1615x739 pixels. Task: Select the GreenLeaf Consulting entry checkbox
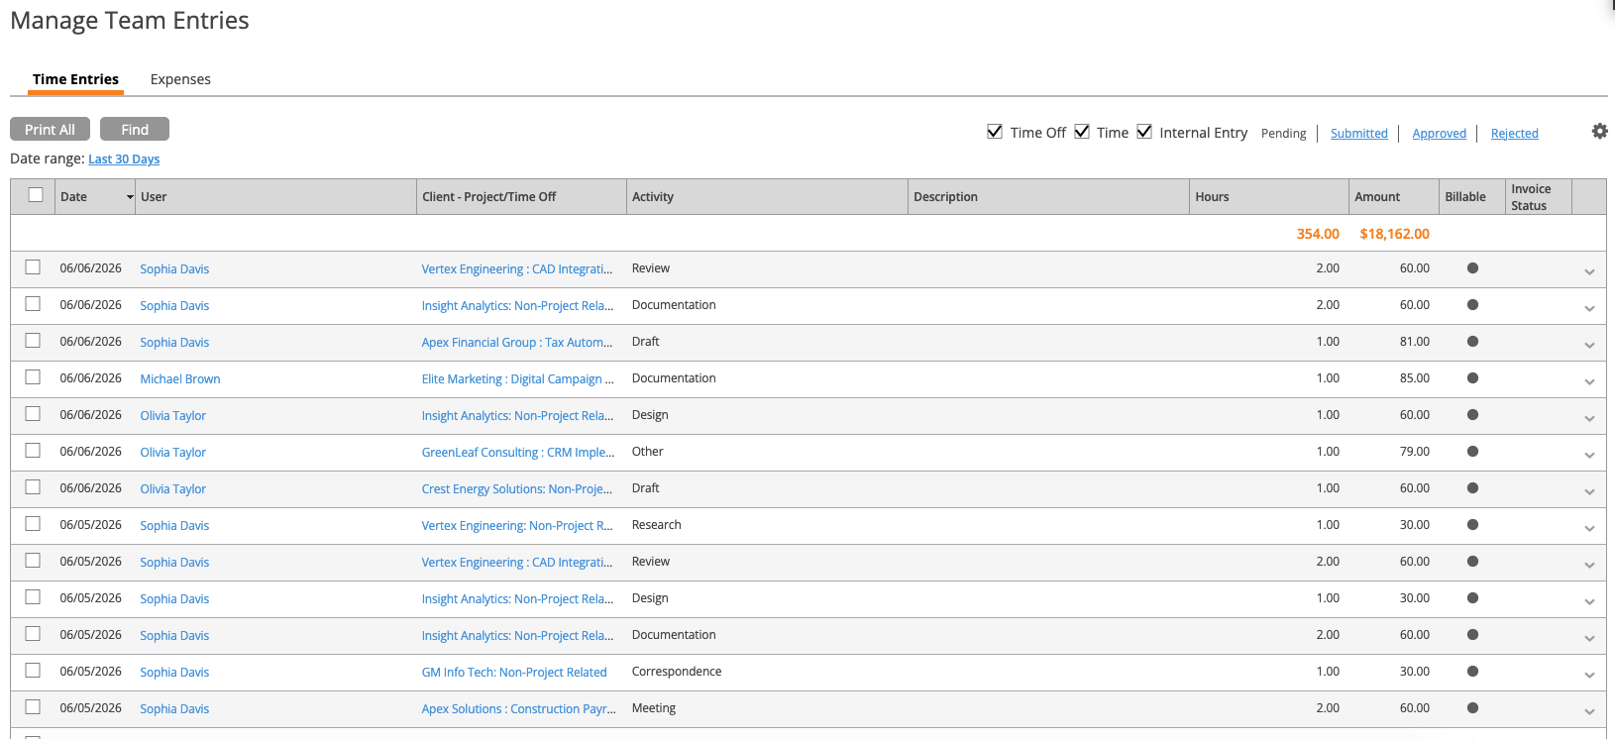pos(33,451)
